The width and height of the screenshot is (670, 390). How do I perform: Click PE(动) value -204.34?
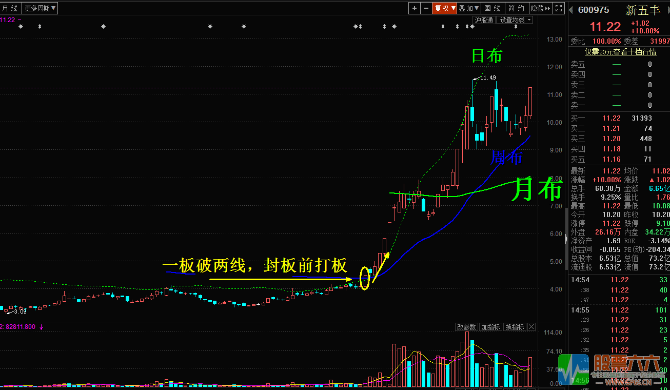(659, 249)
